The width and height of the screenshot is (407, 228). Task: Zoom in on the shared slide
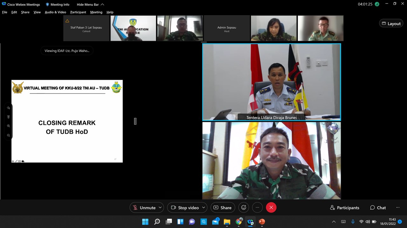pyautogui.click(x=9, y=126)
